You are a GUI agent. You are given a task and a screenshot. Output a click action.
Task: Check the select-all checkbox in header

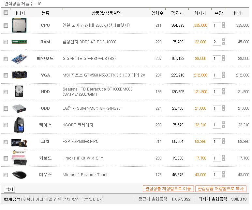[x=6, y=12]
